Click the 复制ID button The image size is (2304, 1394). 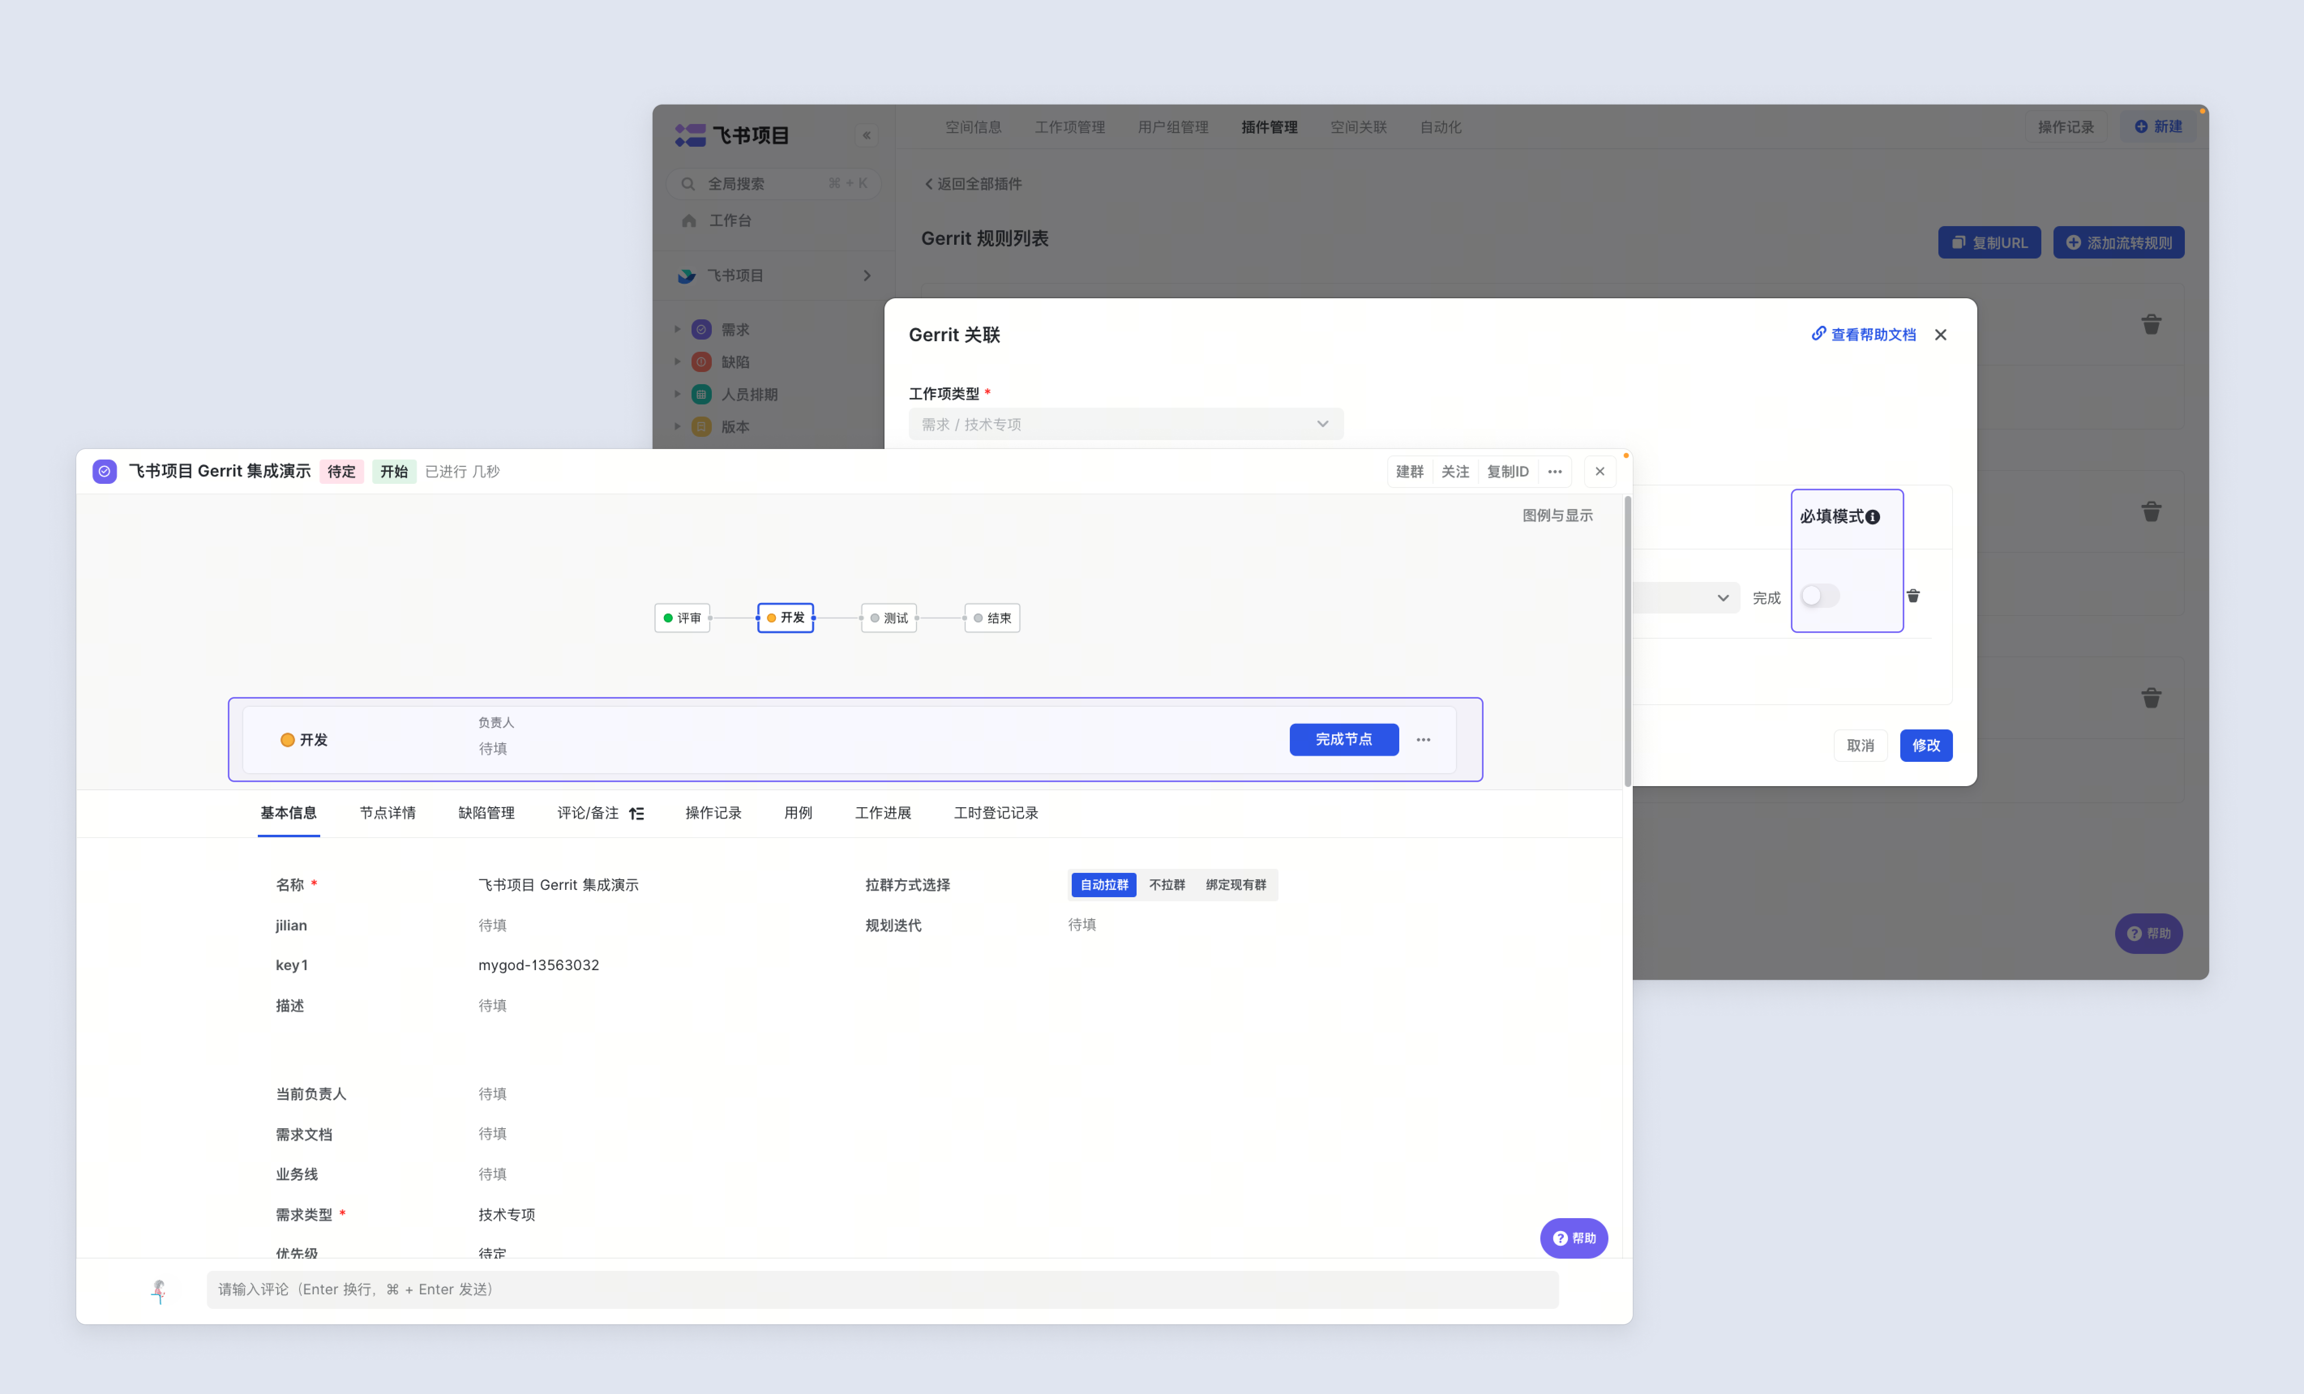click(1508, 471)
